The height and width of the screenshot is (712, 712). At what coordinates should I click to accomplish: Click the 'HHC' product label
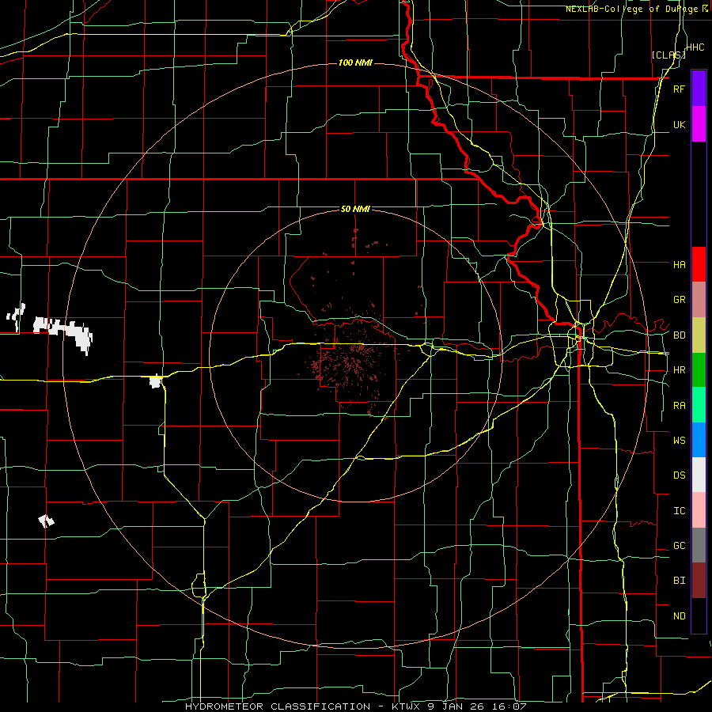coord(695,47)
